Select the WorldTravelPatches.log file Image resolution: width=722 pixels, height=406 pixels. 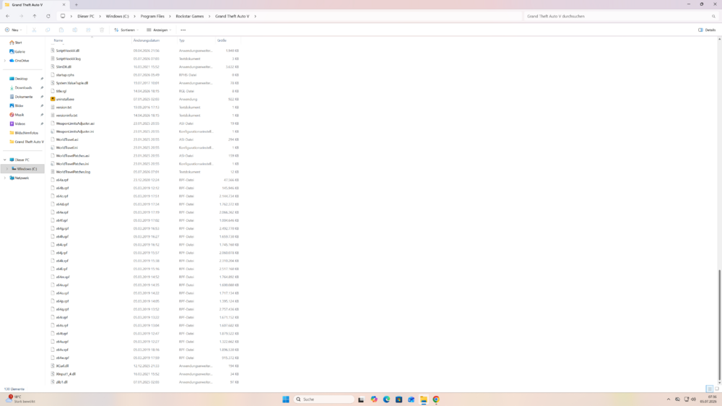point(73,172)
